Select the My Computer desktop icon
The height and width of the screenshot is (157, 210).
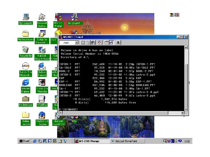coord(26,19)
